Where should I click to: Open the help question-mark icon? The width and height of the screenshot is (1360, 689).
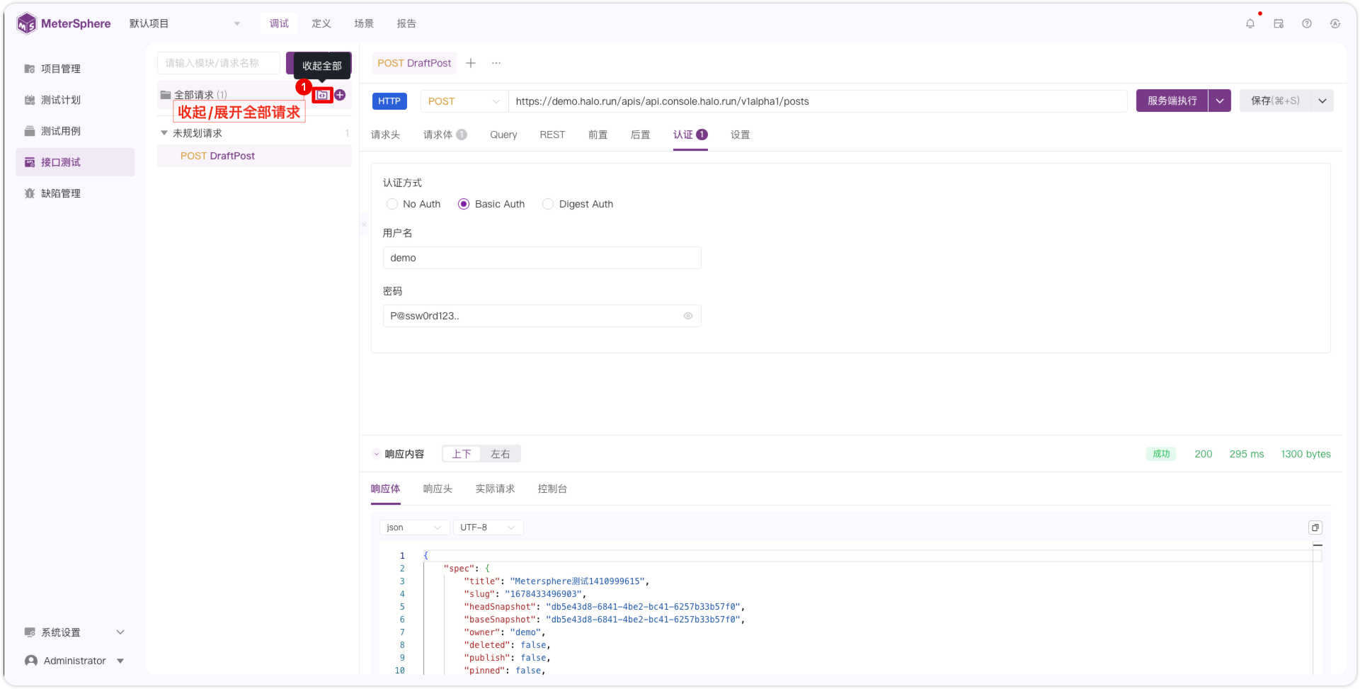click(x=1307, y=23)
